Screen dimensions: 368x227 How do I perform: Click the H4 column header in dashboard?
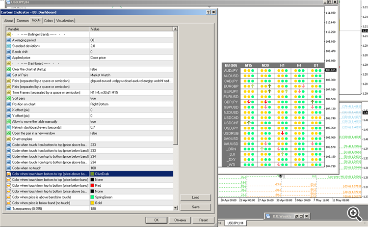(x=299, y=65)
